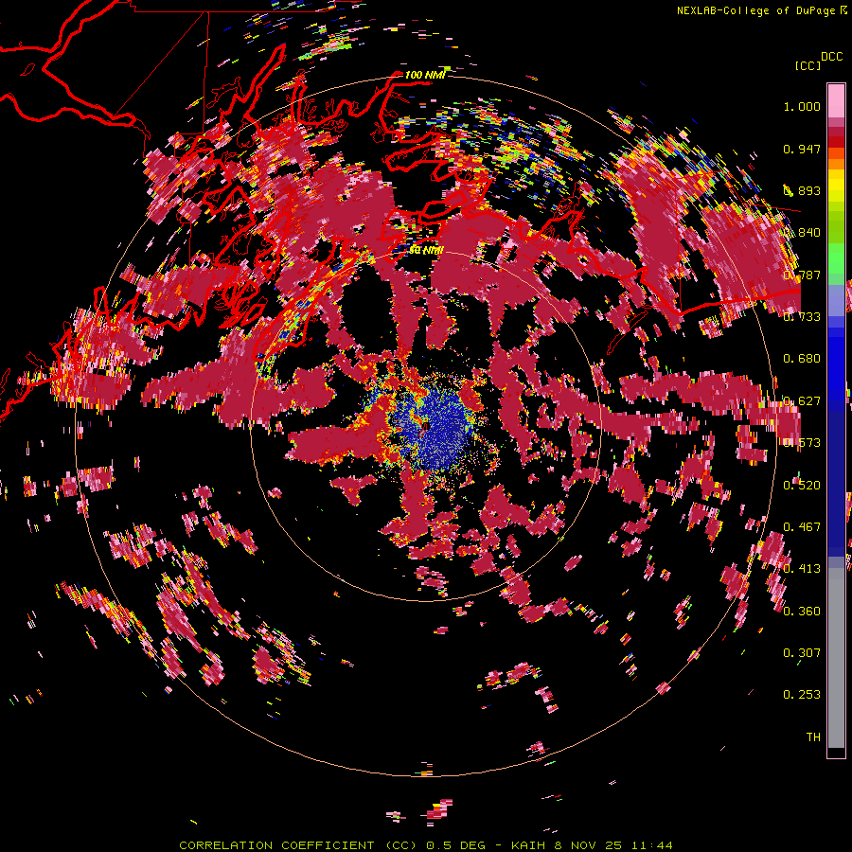Select the 0.680 scale value
Screen dimensions: 852x852
pos(802,359)
